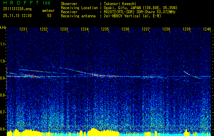Click the 0.8 frequency axis label

pos(3,95)
